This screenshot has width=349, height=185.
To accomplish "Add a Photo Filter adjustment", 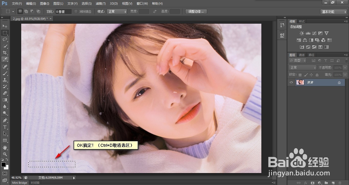I will click(317, 40).
